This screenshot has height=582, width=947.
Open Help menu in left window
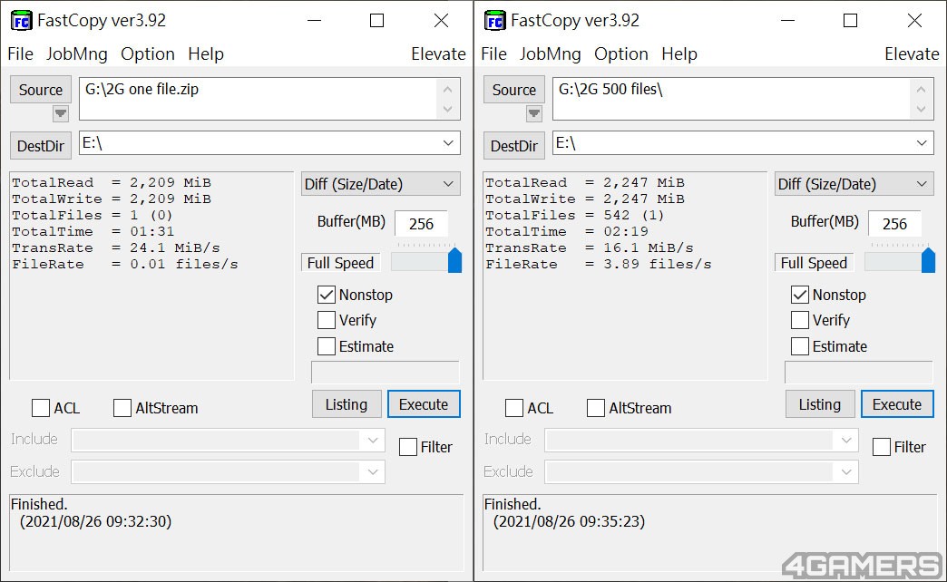point(206,53)
